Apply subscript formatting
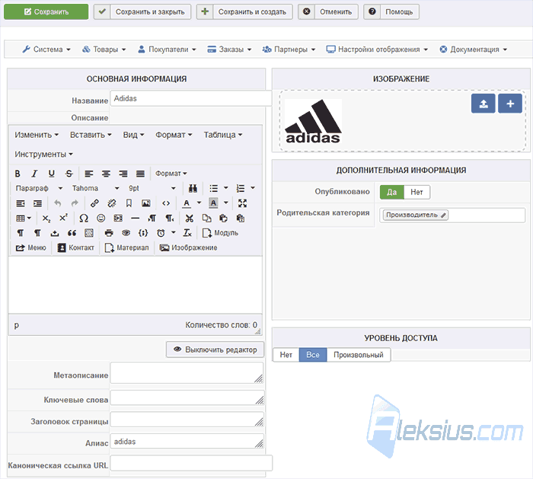This screenshot has height=479, width=533. click(x=46, y=219)
